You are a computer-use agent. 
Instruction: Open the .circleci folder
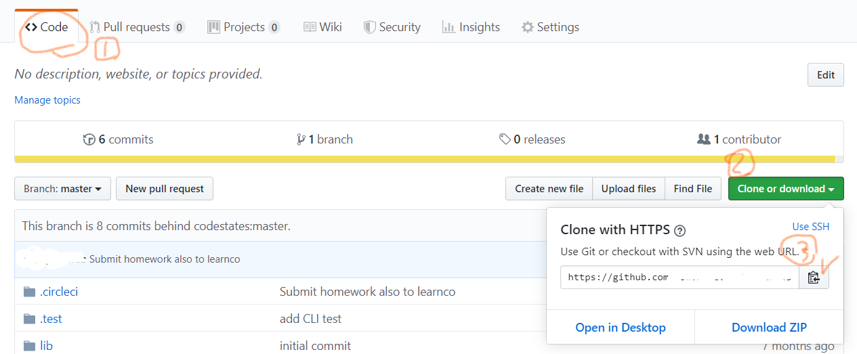point(59,292)
